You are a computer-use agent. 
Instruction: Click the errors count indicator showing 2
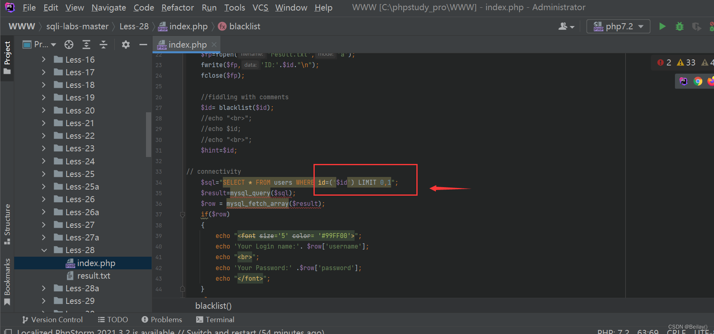click(x=664, y=62)
